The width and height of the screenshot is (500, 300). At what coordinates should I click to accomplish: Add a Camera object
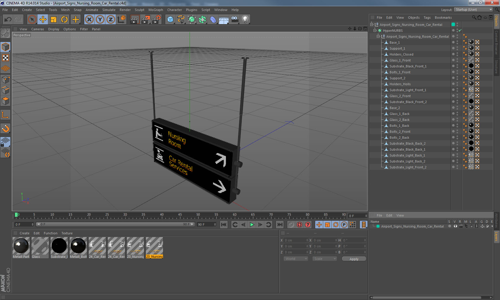pyautogui.click(x=235, y=20)
